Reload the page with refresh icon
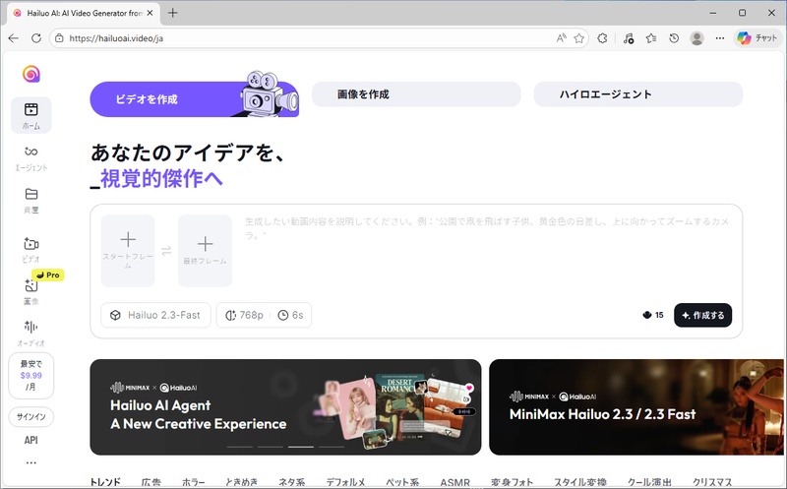Screen dimensions: 787x489 coord(36,38)
